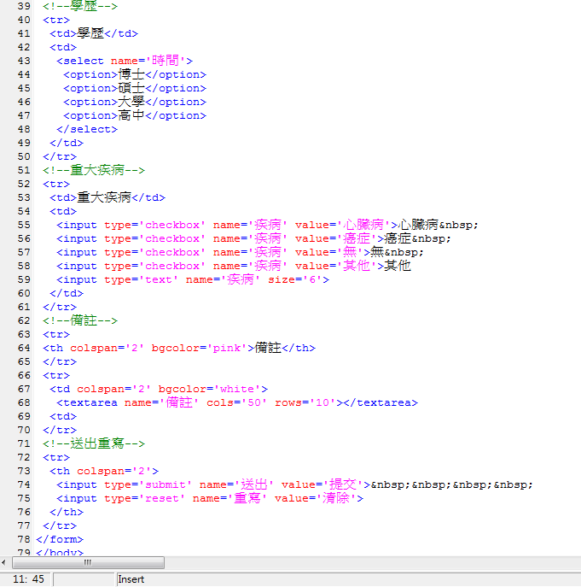Screen dimensions: 581x587
Task: Click the horizontal scrollbar left arrow
Action: tap(3, 562)
